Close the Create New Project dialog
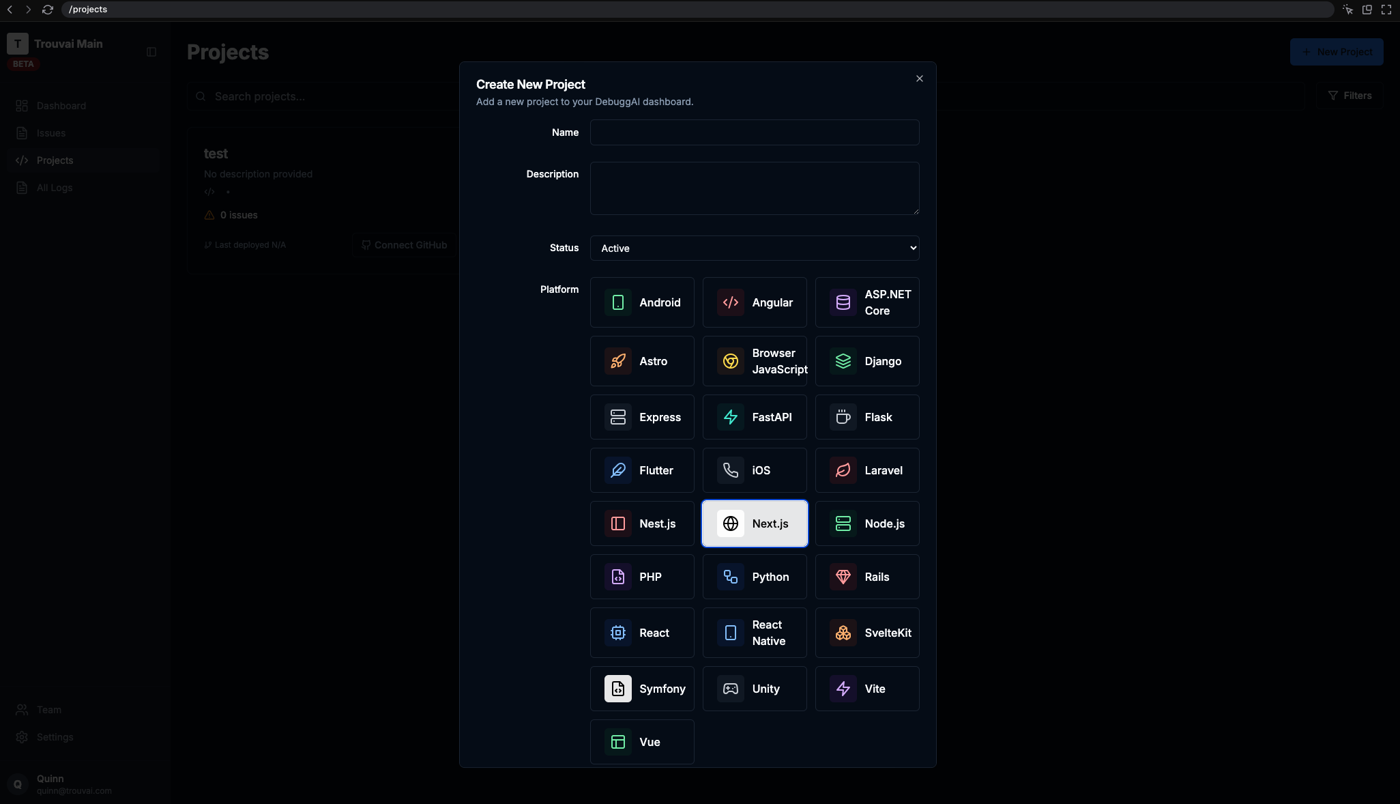Screen dimensions: 1400x804 [x=919, y=78]
